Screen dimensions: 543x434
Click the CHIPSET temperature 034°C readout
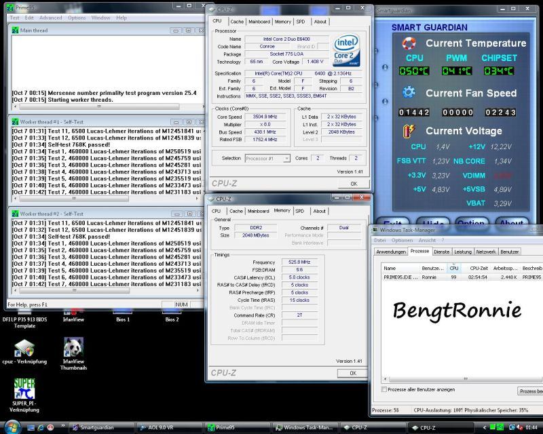click(x=499, y=71)
